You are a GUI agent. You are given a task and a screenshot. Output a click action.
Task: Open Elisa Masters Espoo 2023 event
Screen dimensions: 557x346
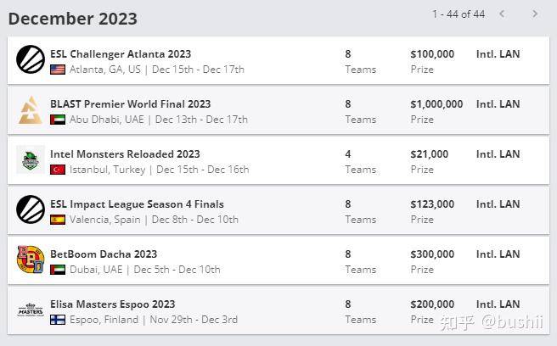click(x=113, y=304)
